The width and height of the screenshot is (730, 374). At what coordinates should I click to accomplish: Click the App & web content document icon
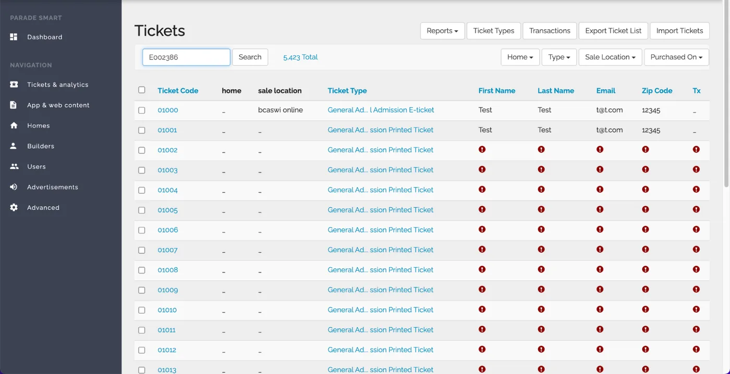point(14,105)
